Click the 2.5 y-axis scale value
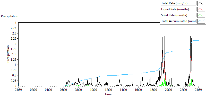 (x=14, y=33)
